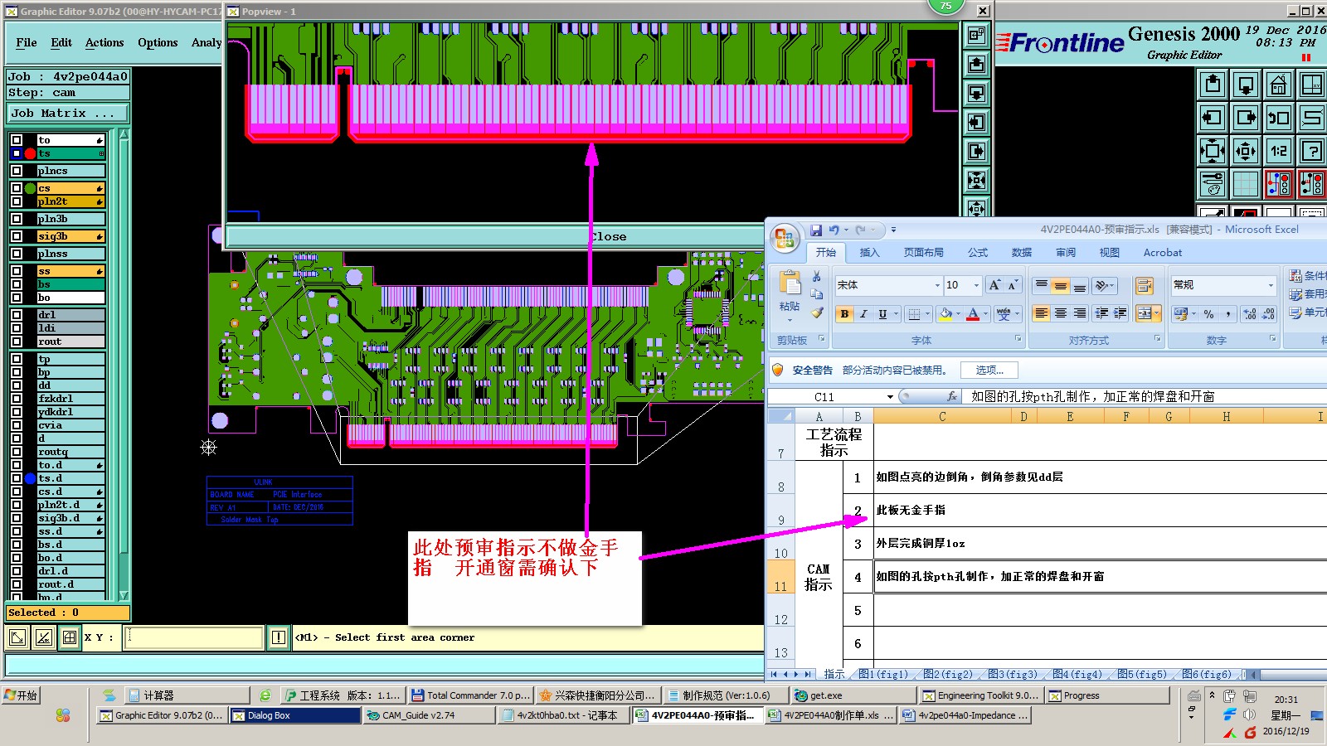Switch to the 公式 ribbon tab
1327x746 pixels.
[978, 253]
